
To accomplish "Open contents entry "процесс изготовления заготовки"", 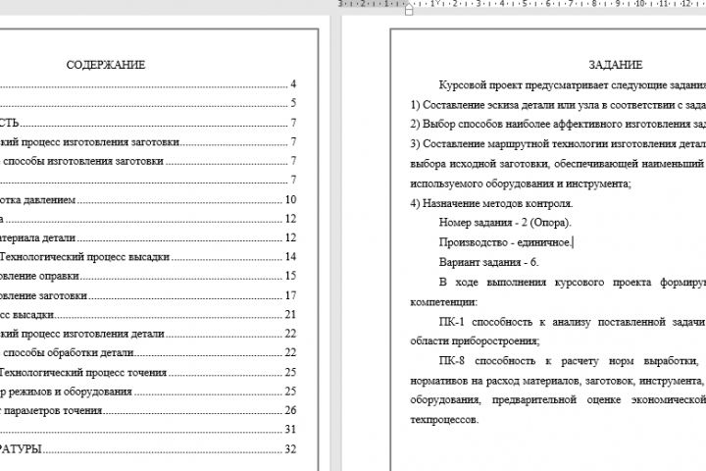I will [x=148, y=142].
